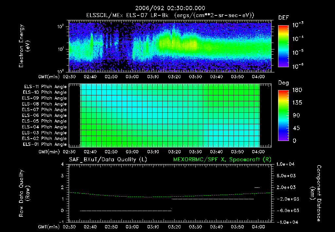Click the Deg pitch angle color bar
This screenshot has width=335, height=232.
click(284, 115)
